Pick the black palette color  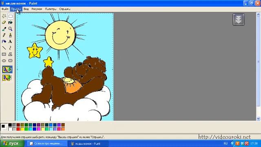coord(10,125)
